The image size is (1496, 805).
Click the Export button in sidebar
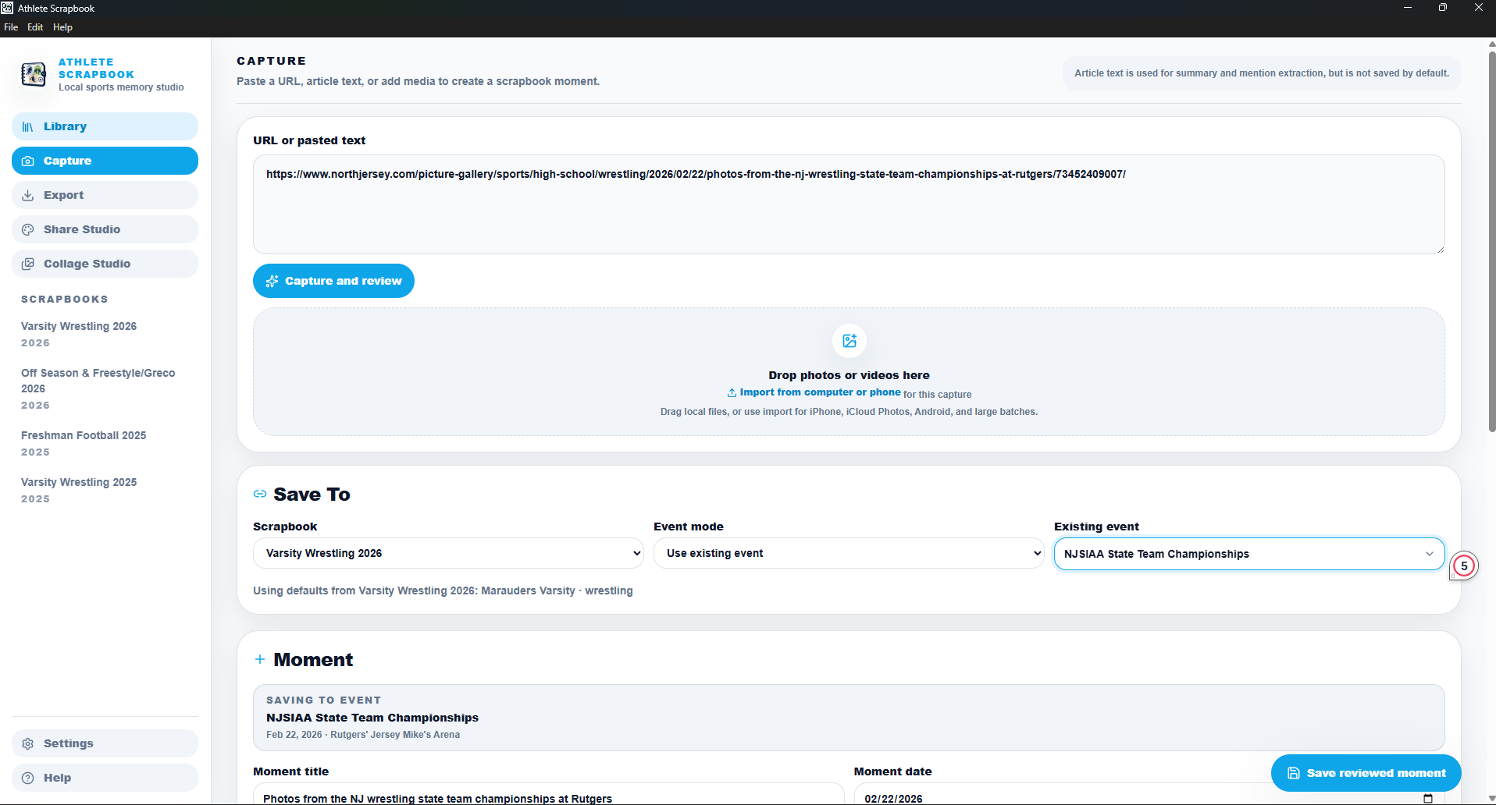point(105,195)
